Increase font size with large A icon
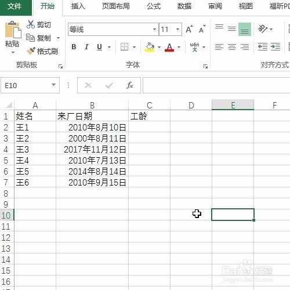Image resolution: width=290 pixels, height=290 pixels. 189,30
